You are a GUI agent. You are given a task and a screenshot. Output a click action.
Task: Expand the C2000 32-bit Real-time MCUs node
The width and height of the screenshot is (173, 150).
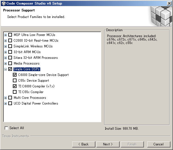click(x=5, y=41)
